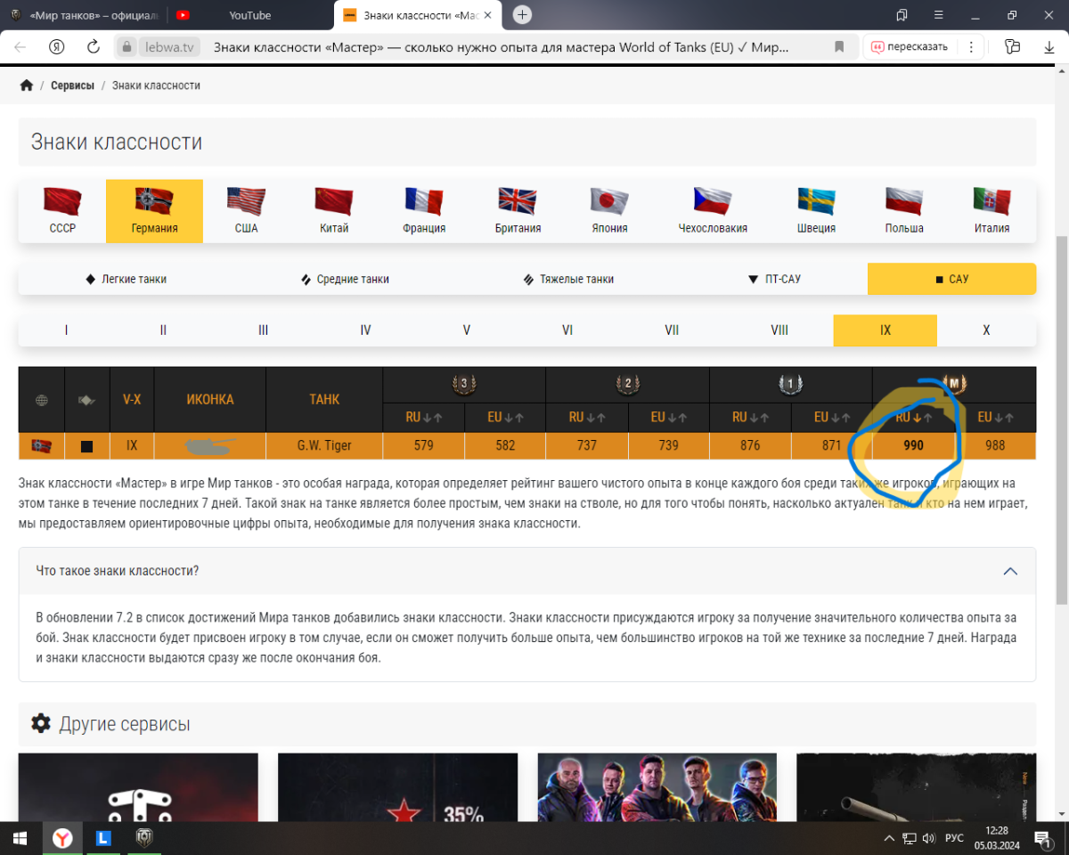Image resolution: width=1069 pixels, height=855 pixels.
Task: Switch to Тяжелые танки class tab
Action: pos(568,279)
